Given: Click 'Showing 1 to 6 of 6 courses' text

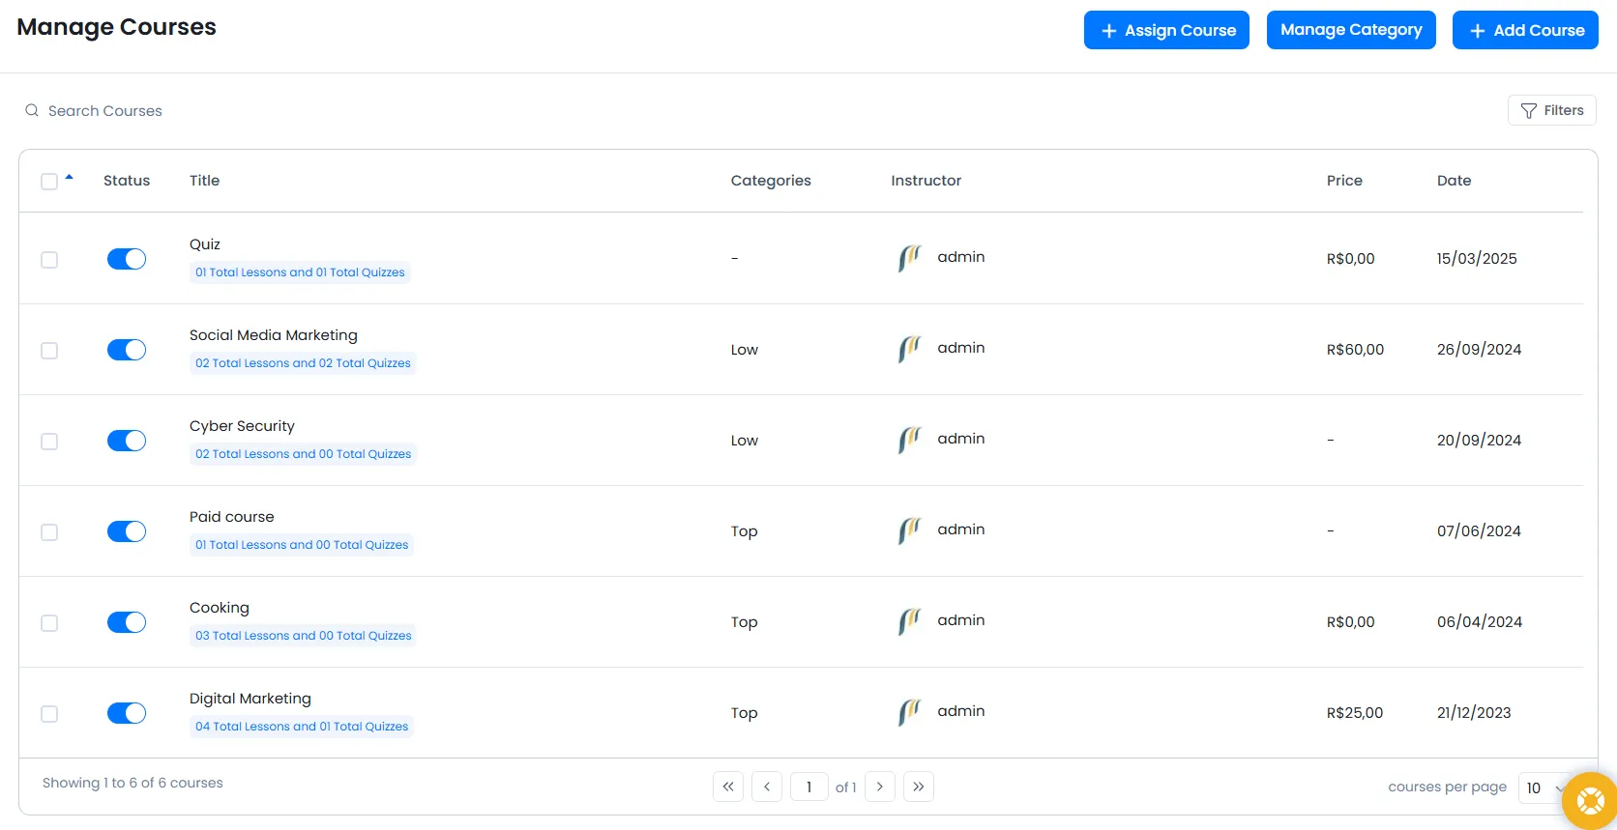Looking at the screenshot, I should coord(132,783).
